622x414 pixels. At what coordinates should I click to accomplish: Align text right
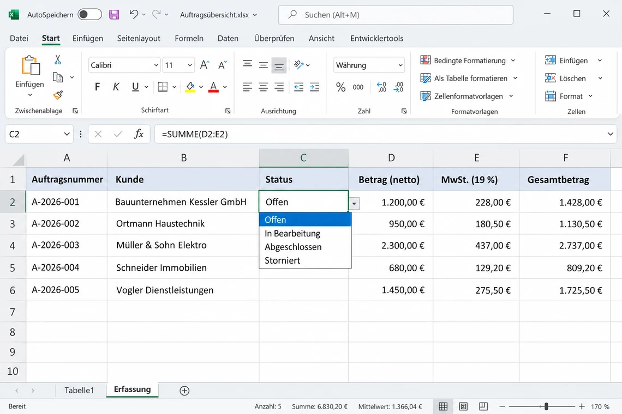click(279, 87)
